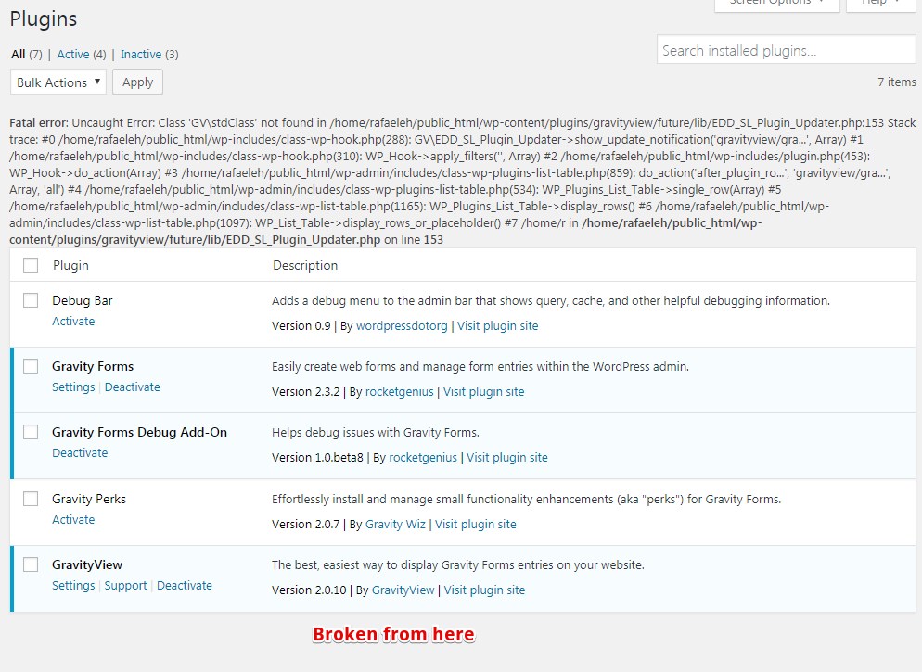Visit the Gravity Perks plugin site
Viewport: 922px width, 672px height.
[x=476, y=524]
